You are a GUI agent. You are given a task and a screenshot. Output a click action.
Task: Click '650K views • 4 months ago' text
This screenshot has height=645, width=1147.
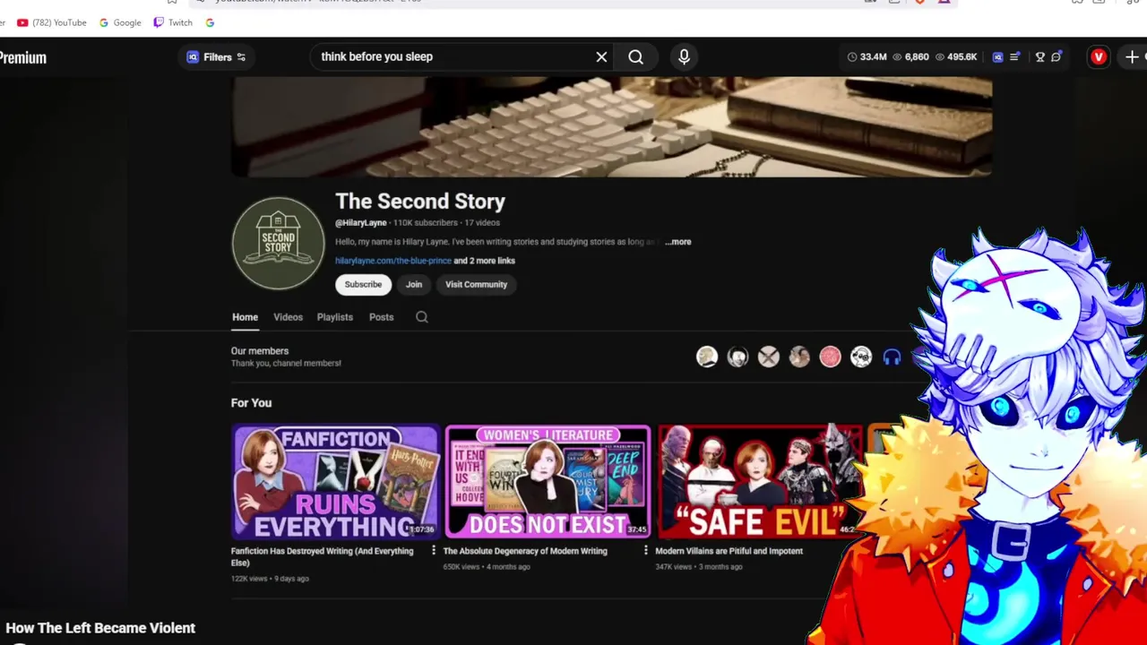point(486,567)
